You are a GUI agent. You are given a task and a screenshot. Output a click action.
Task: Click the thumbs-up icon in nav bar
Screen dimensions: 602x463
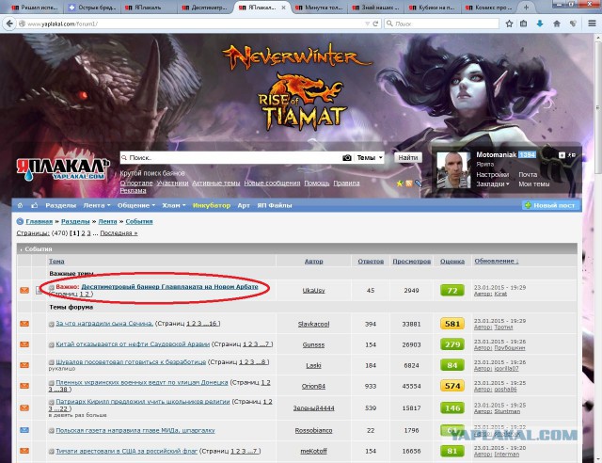(x=34, y=205)
